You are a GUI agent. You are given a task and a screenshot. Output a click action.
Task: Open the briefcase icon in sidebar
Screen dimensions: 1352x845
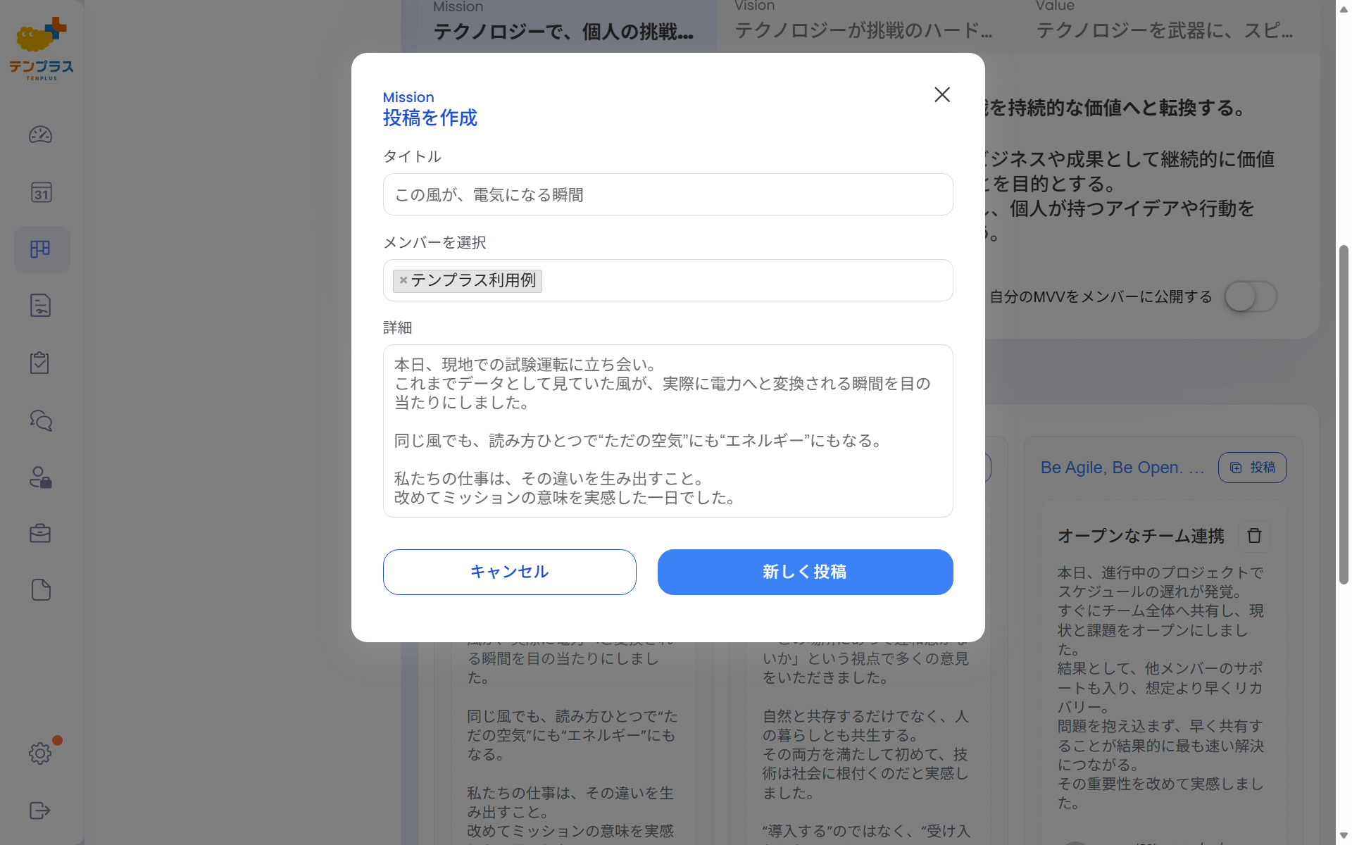point(41,533)
